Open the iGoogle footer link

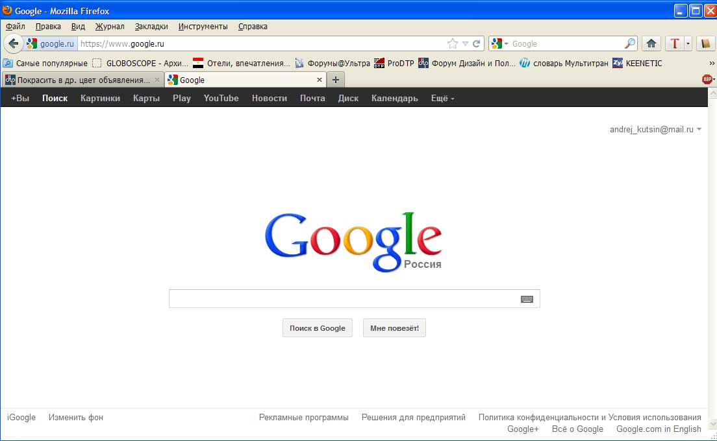21,417
